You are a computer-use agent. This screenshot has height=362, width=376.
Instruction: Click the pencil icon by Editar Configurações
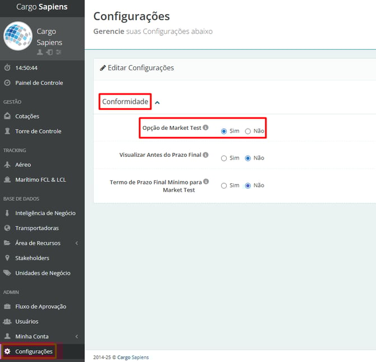coord(103,68)
